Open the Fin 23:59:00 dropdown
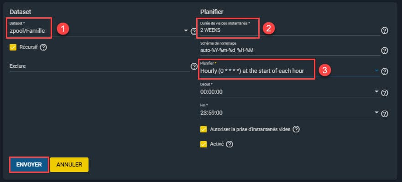 376,112
